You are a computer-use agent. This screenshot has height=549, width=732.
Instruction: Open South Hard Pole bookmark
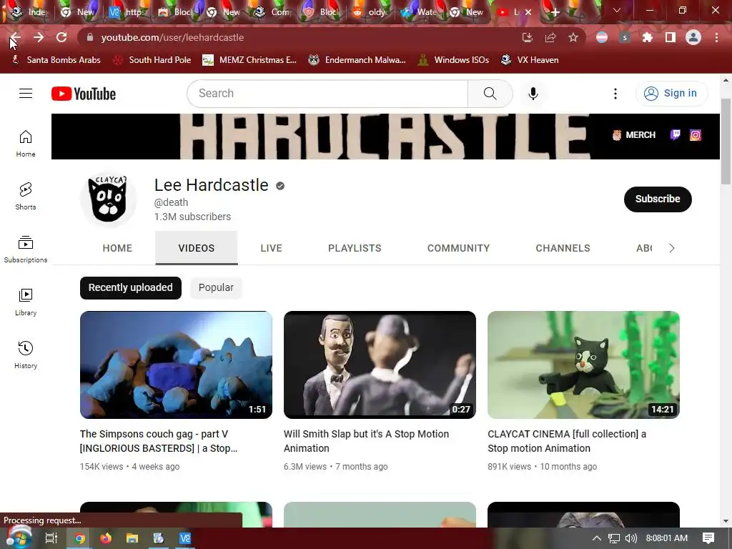tap(153, 60)
